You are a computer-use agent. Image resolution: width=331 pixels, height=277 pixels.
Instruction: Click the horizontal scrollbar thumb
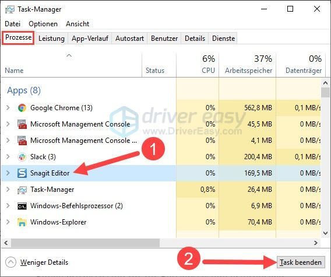85,243
